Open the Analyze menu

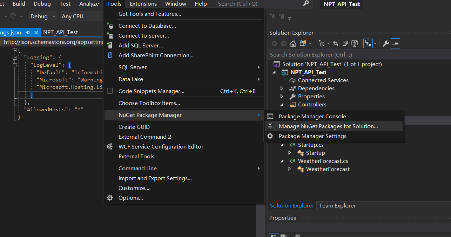89,4
